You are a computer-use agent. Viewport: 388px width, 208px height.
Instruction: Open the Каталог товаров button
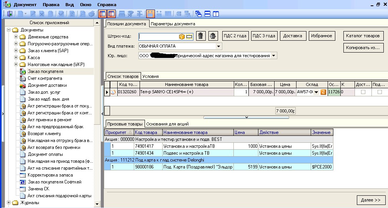point(363,36)
